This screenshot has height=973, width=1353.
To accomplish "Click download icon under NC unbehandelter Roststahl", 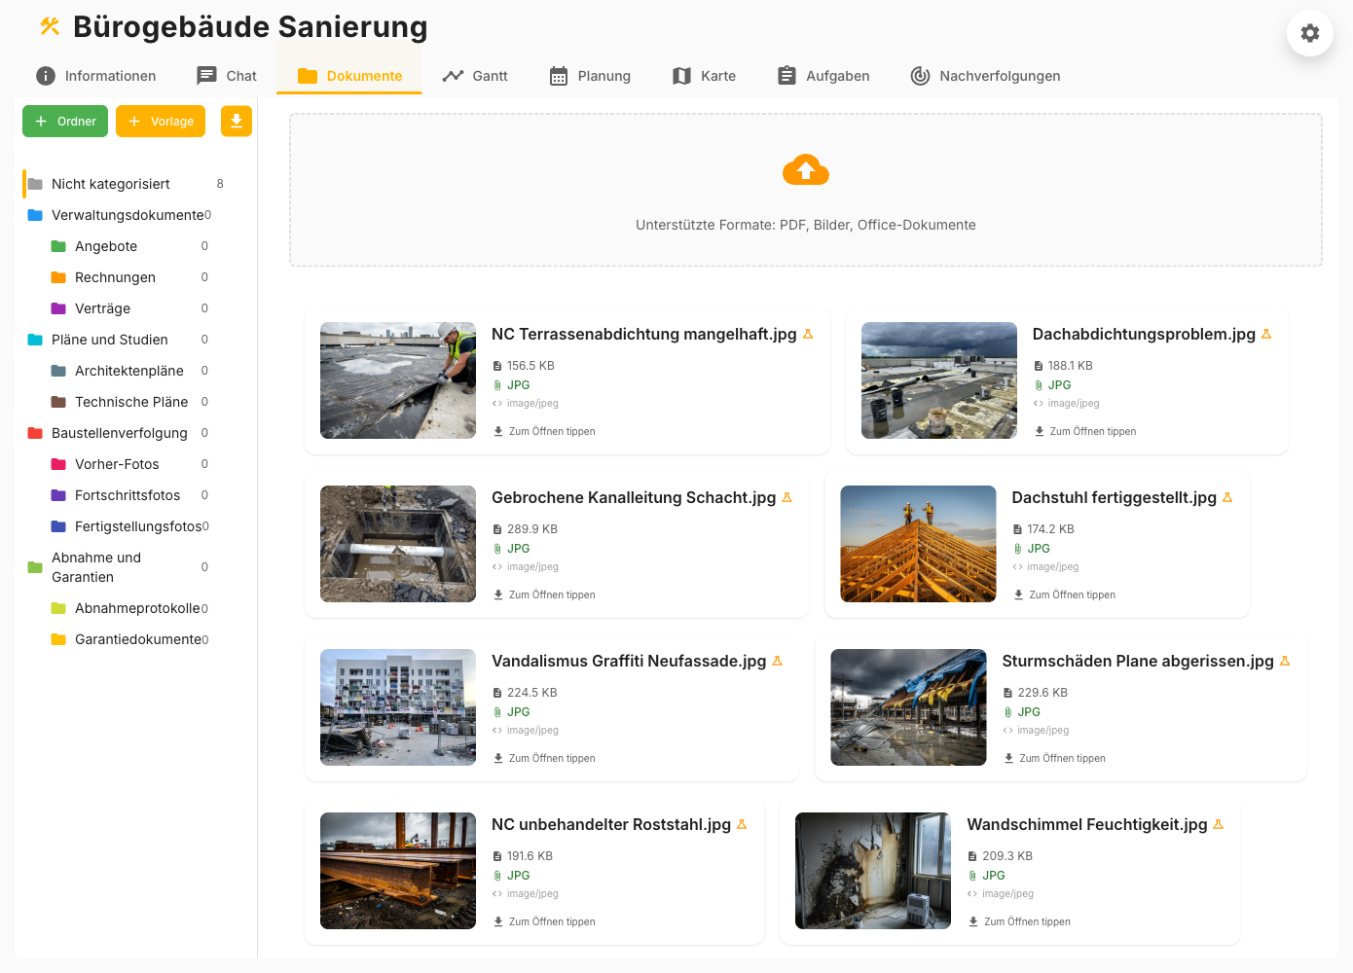I will (x=498, y=921).
